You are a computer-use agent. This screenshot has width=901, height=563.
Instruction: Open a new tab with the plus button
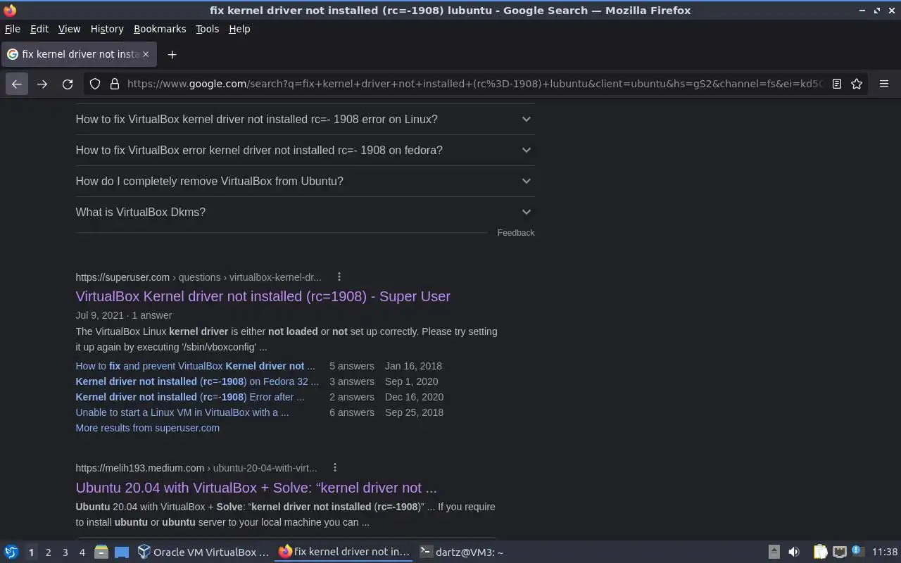(x=172, y=54)
